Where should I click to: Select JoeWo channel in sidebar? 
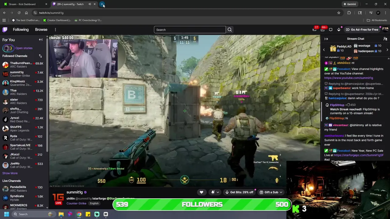pyautogui.click(x=24, y=165)
